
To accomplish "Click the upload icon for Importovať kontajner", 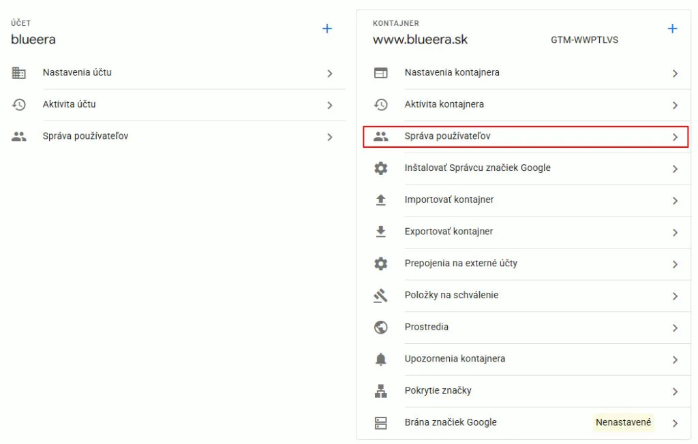I will (x=381, y=200).
